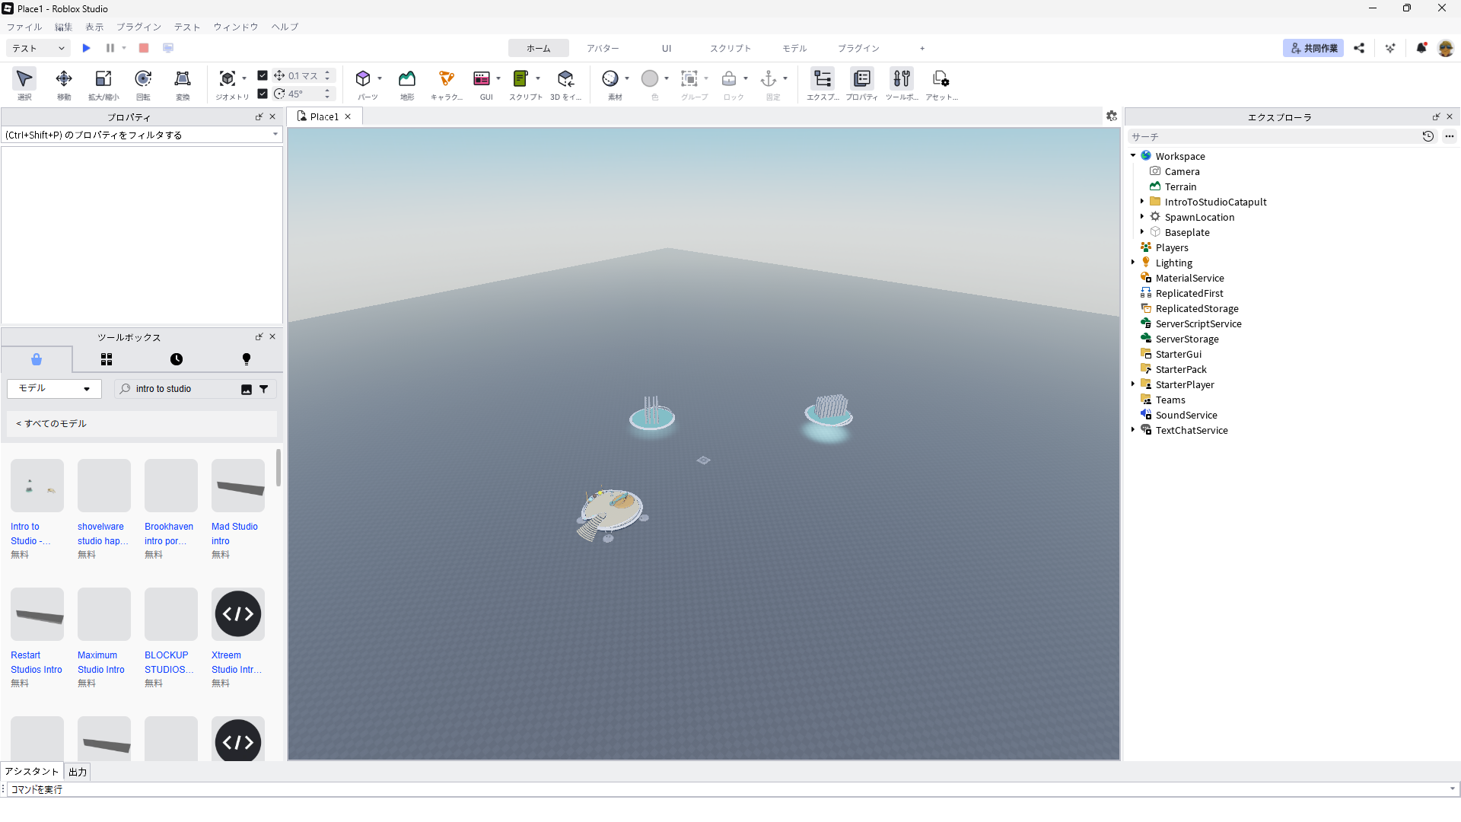The height and width of the screenshot is (822, 1461).
Task: Select the Scale tool
Action: 103,79
